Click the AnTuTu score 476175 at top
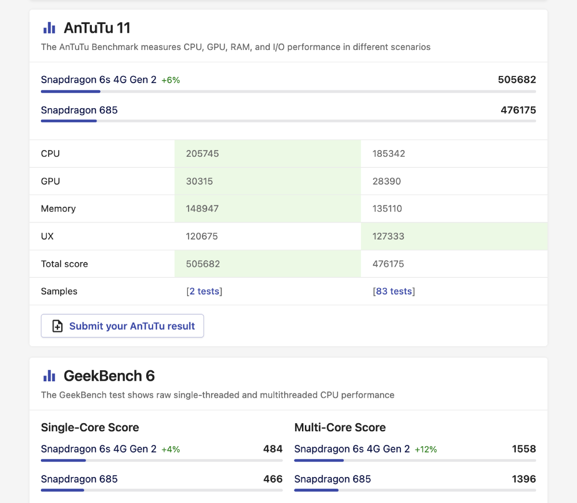This screenshot has width=577, height=503. [518, 110]
